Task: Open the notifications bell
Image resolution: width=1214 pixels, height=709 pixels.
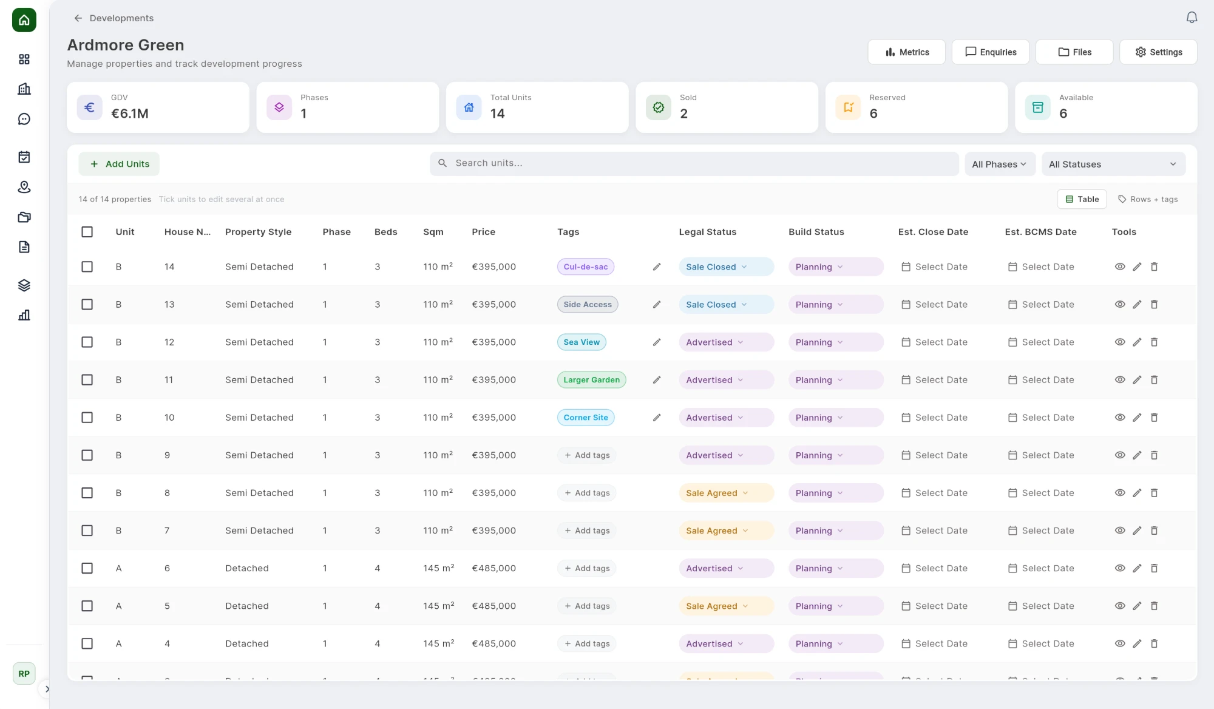Action: [1192, 18]
